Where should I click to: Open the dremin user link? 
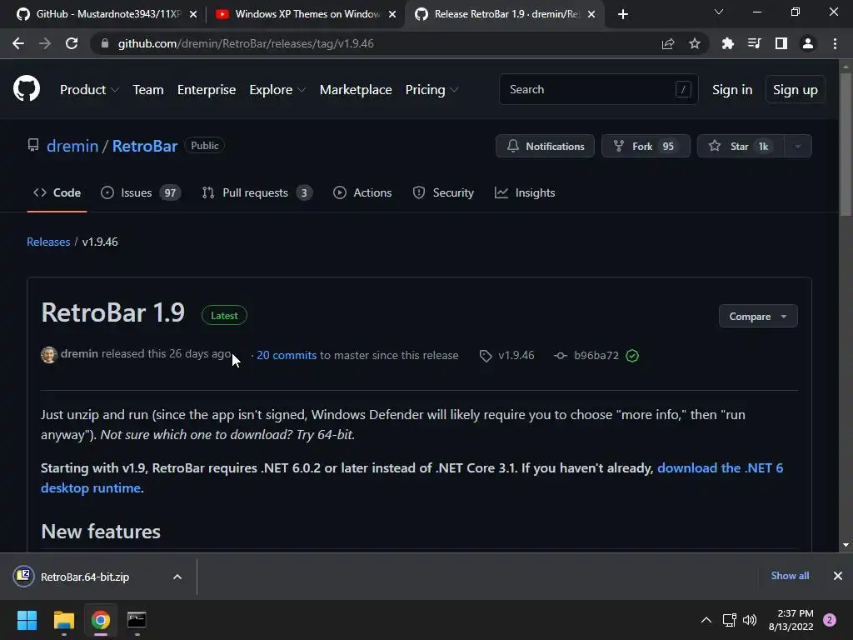(72, 146)
